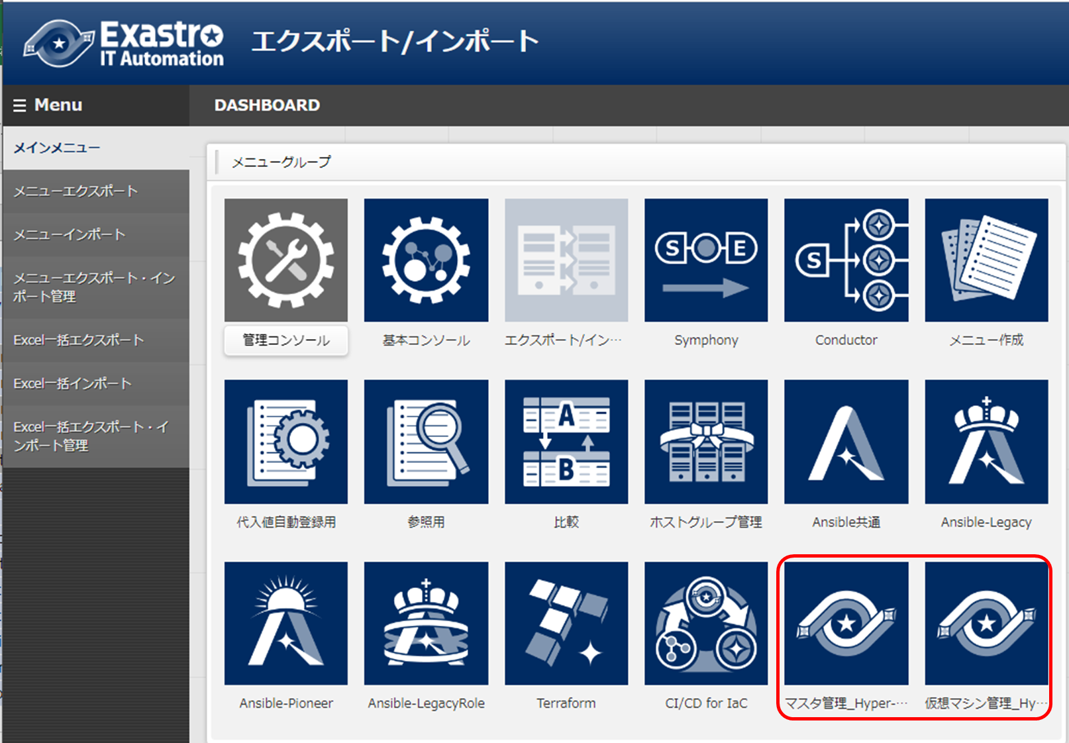Open the 代入値自動登録用 icon
1069x743 pixels.
tap(286, 442)
